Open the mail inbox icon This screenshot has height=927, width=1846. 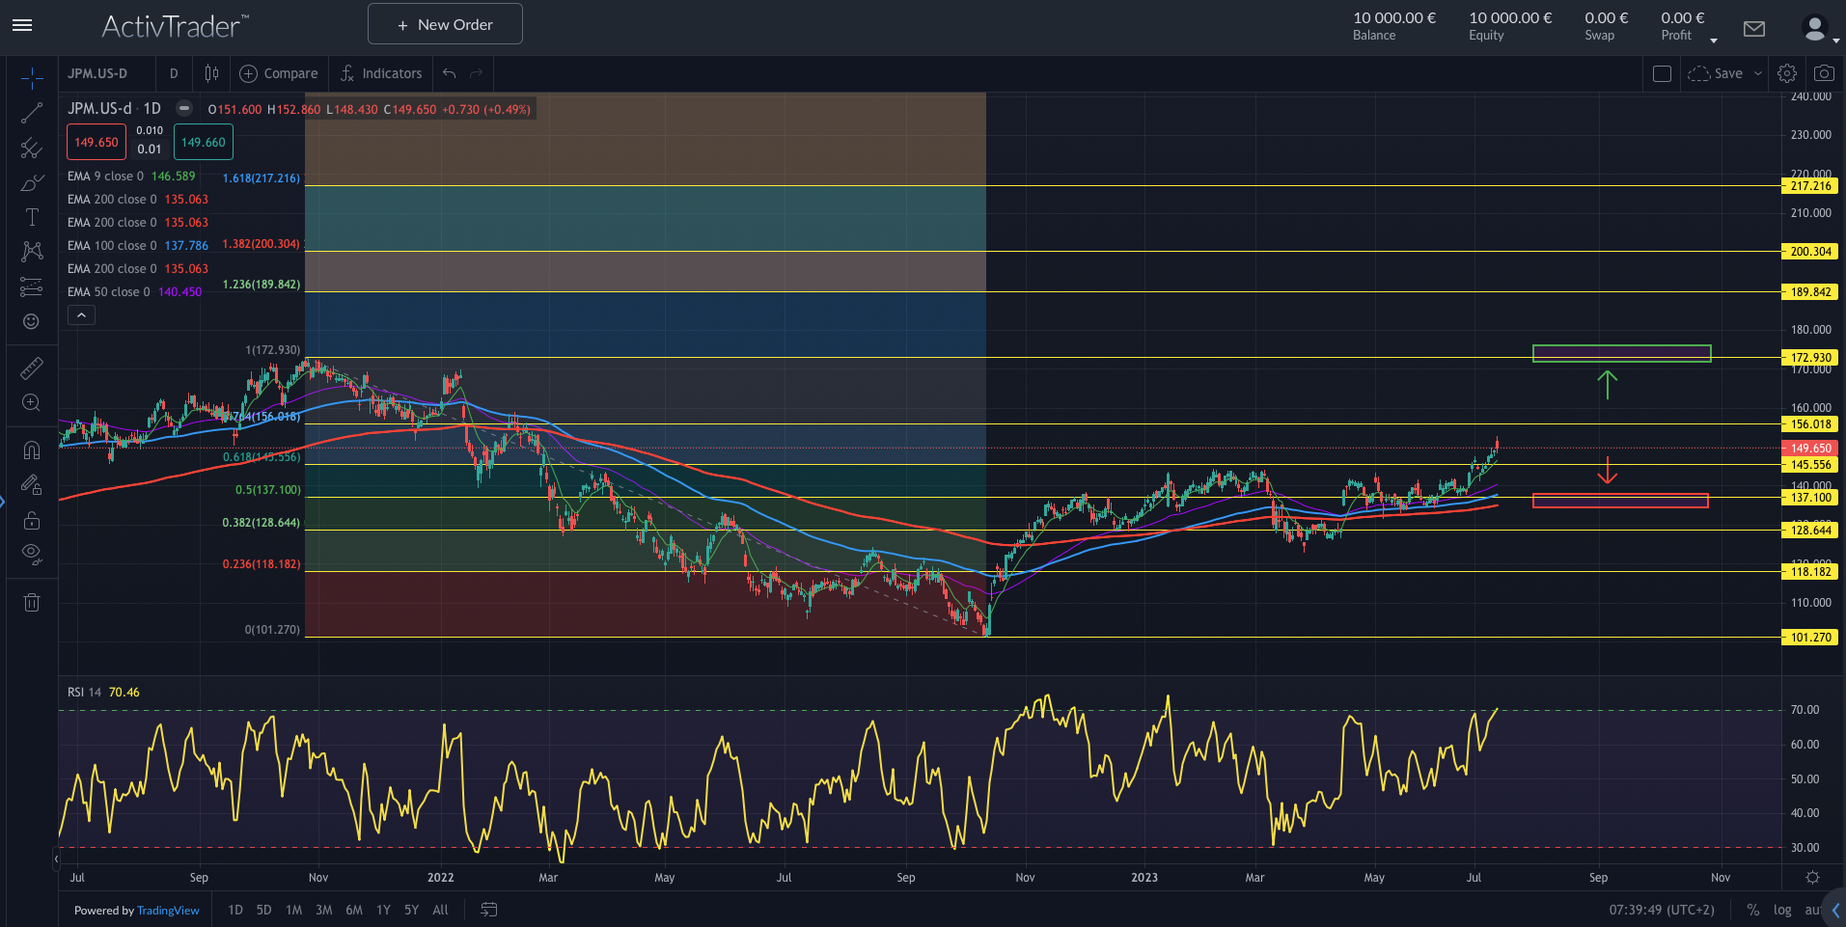[1753, 29]
